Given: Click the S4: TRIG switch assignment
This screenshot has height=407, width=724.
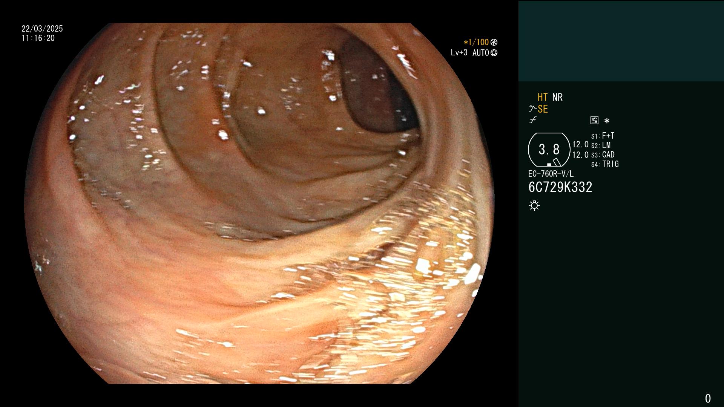Looking at the screenshot, I should click(605, 164).
